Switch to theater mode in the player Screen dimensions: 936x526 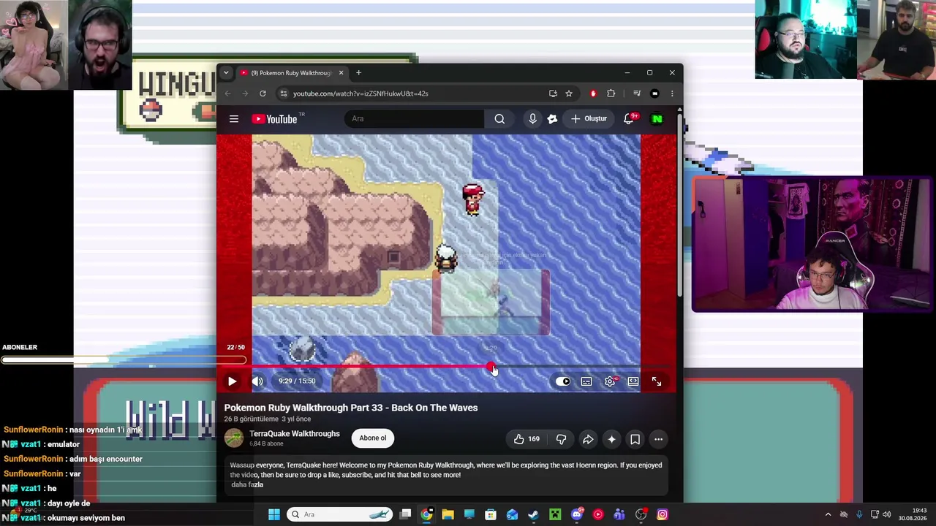tap(633, 381)
